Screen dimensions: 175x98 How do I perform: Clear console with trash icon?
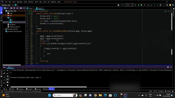pos(7,85)
